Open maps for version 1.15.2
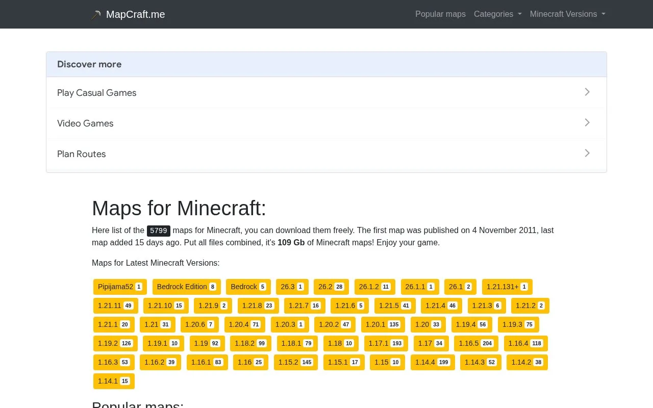This screenshot has height=408, width=653. 296,362
